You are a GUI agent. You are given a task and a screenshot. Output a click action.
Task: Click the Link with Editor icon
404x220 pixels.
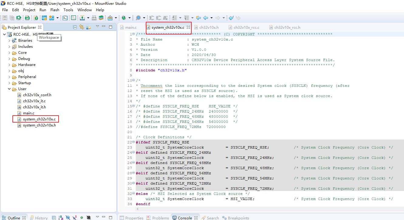(x=81, y=27)
